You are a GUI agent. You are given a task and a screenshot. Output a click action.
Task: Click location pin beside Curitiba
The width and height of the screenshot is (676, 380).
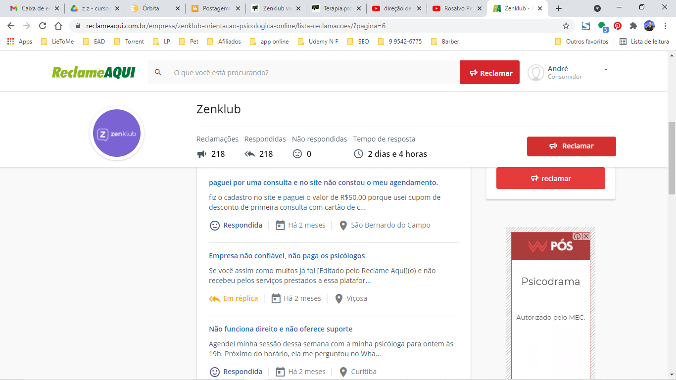click(343, 372)
